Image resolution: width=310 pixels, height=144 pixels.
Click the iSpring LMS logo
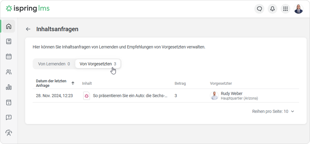[x=28, y=9]
